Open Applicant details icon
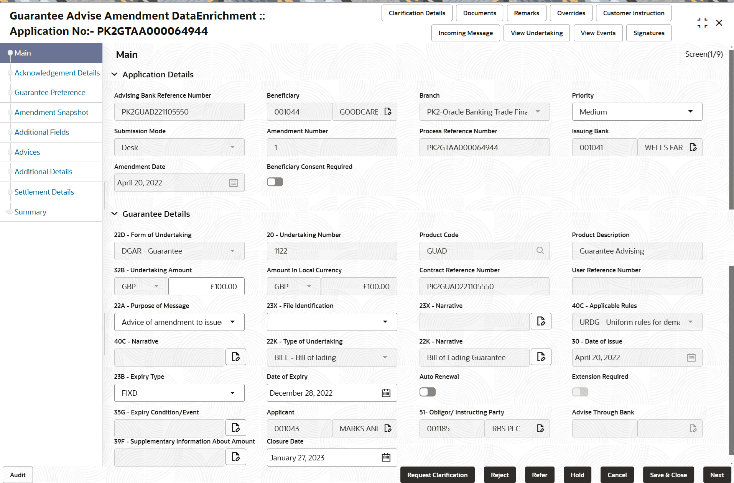 [388, 429]
